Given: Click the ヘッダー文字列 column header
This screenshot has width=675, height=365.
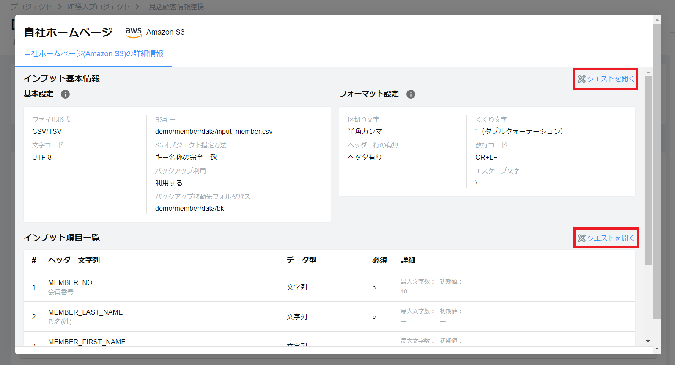Looking at the screenshot, I should point(74,260).
